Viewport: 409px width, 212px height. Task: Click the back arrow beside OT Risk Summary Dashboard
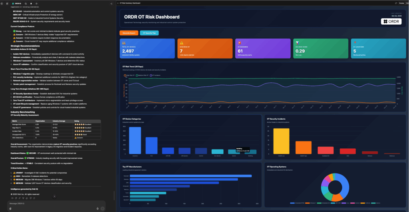tap(117, 3)
